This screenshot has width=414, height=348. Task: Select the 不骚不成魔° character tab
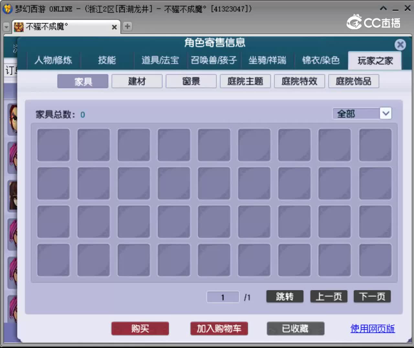(x=66, y=27)
